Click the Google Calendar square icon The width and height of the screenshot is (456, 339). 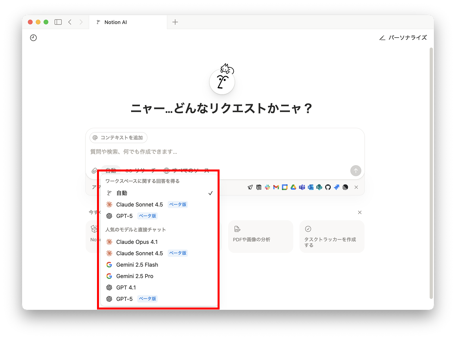pyautogui.click(x=285, y=187)
